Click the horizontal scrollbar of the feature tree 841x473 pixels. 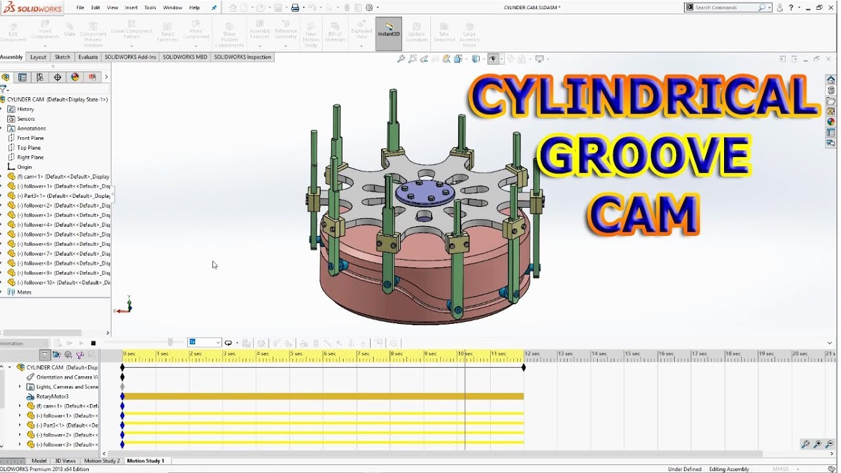click(x=42, y=333)
